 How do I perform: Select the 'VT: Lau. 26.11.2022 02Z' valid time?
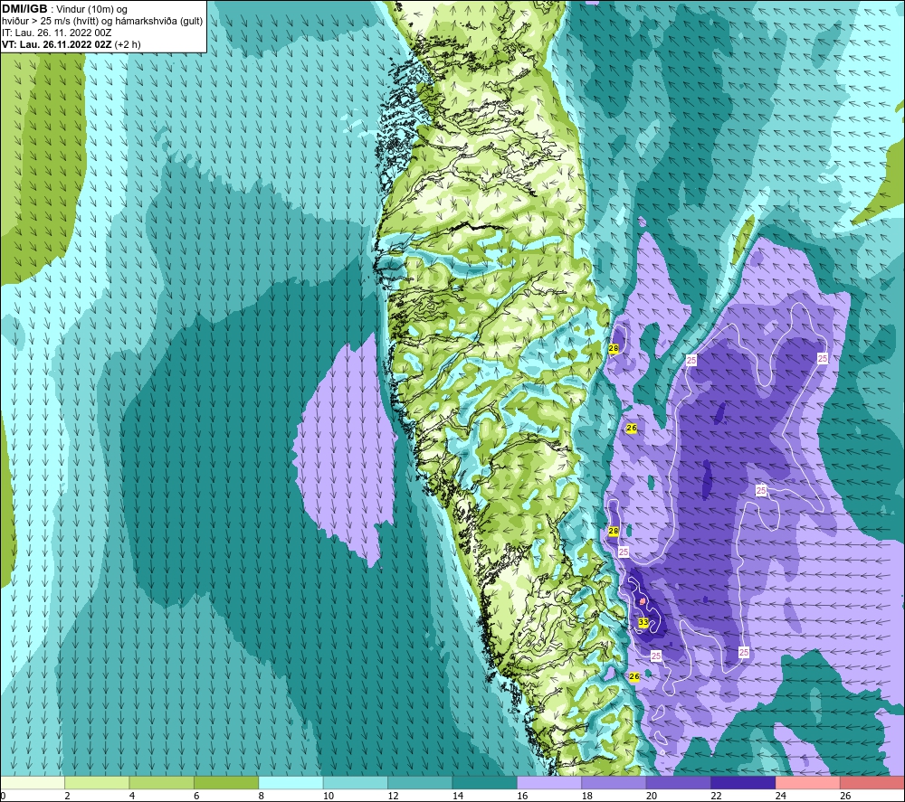point(56,44)
